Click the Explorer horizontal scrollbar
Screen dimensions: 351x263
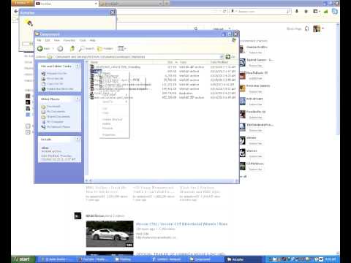point(162,180)
